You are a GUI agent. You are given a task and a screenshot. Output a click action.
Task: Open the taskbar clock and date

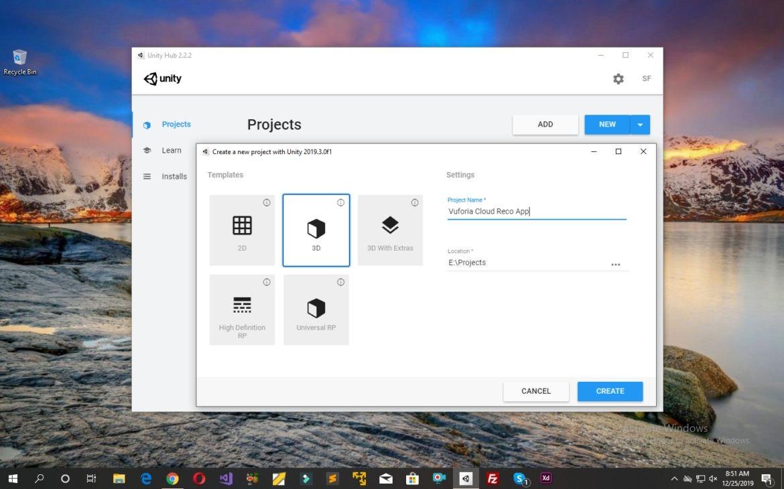coord(738,478)
